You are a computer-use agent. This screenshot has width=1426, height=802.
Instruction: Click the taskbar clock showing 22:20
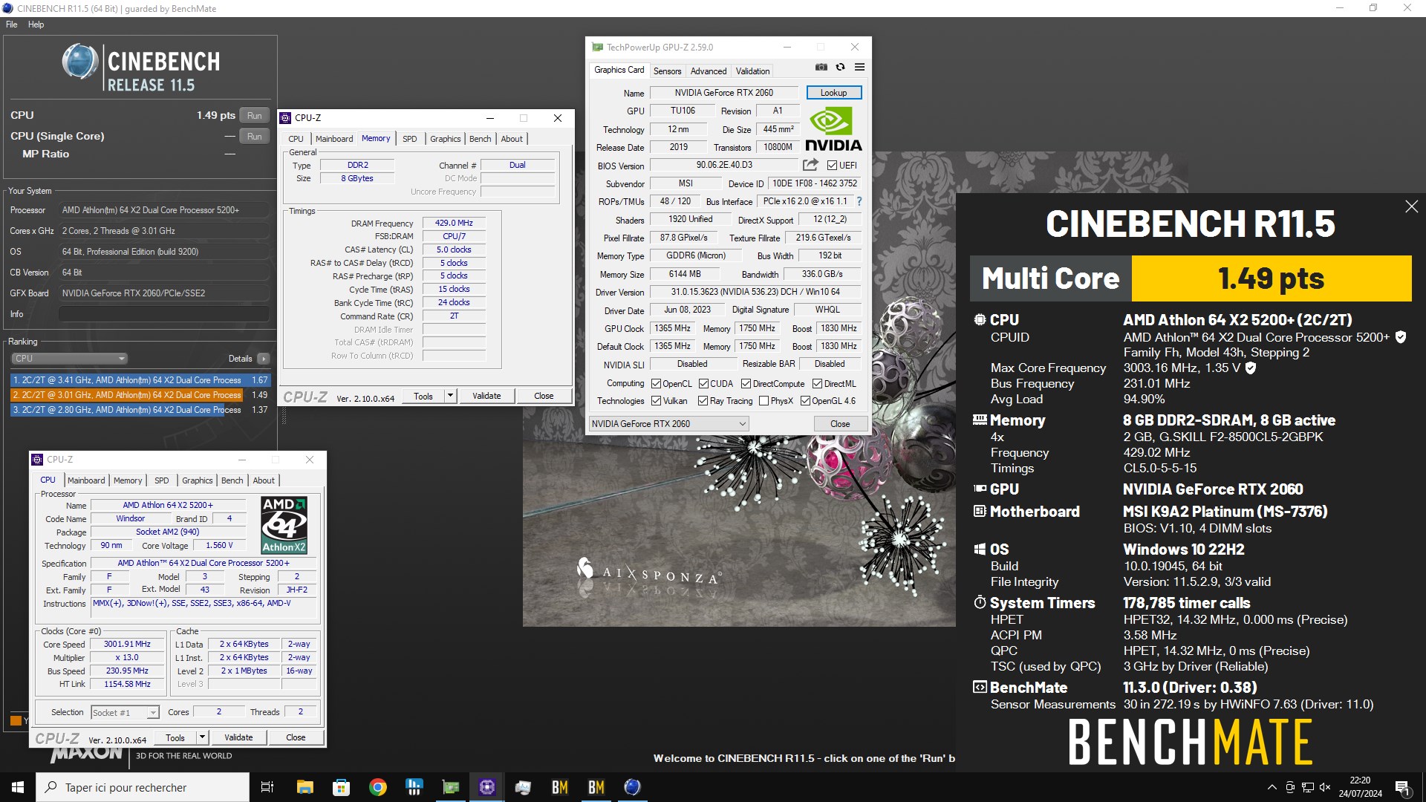click(x=1360, y=787)
